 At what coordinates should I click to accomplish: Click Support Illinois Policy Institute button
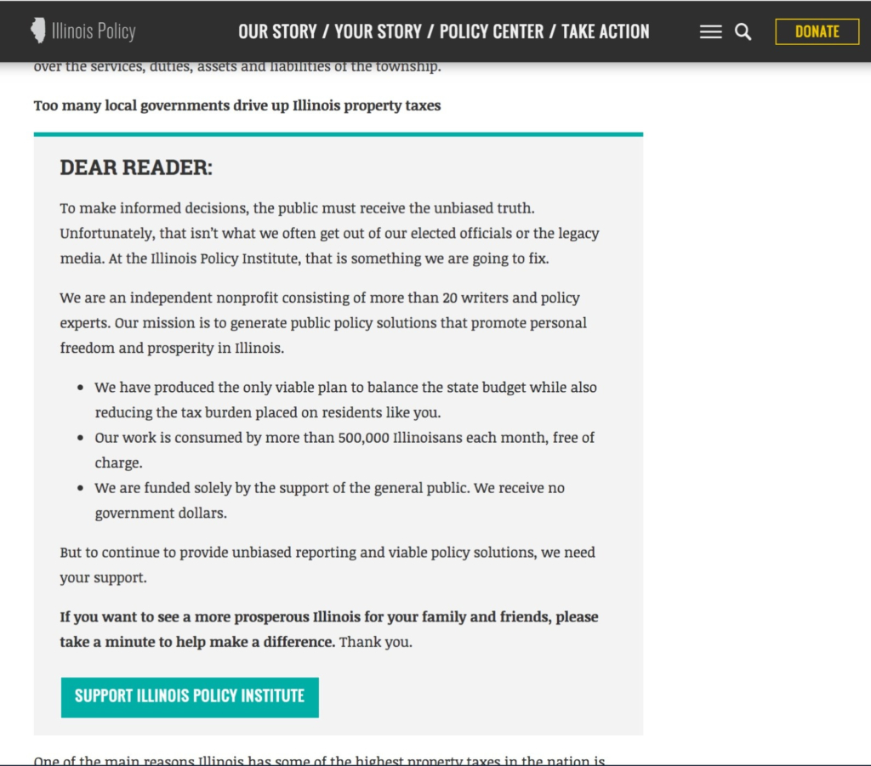coord(190,697)
